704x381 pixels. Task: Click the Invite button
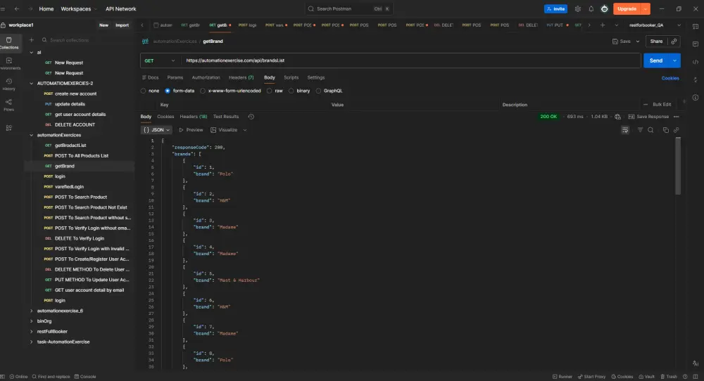pos(556,9)
